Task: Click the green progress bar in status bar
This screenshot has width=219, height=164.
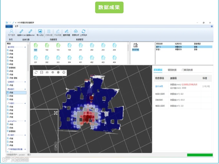Action: [x=200, y=155]
